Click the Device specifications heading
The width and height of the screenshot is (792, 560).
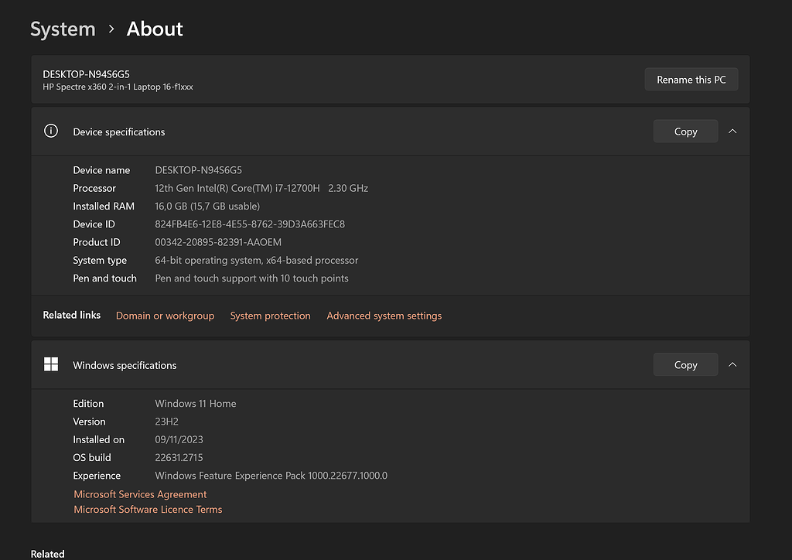[118, 131]
